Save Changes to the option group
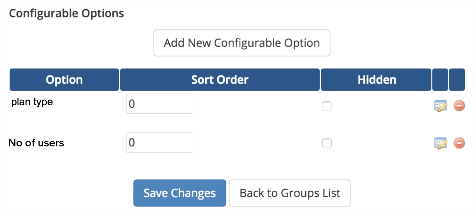This screenshot has height=216, width=475. coord(180,193)
